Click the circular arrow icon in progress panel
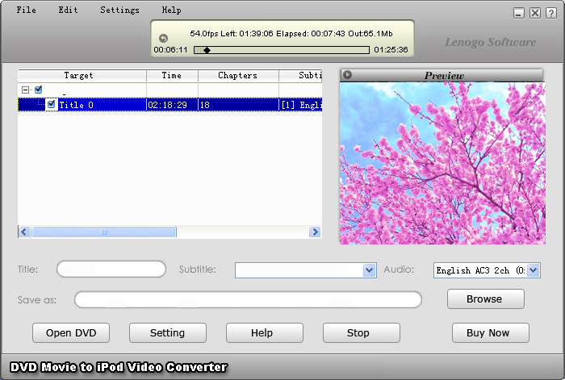The width and height of the screenshot is (565, 380). click(x=163, y=38)
